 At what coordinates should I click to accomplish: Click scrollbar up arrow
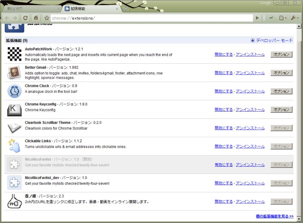click(299, 26)
